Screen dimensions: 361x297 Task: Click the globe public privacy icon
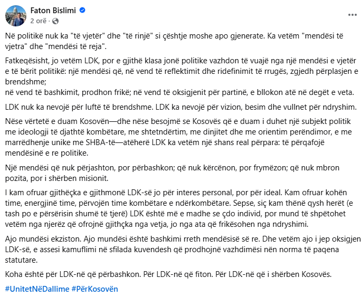(x=54, y=21)
